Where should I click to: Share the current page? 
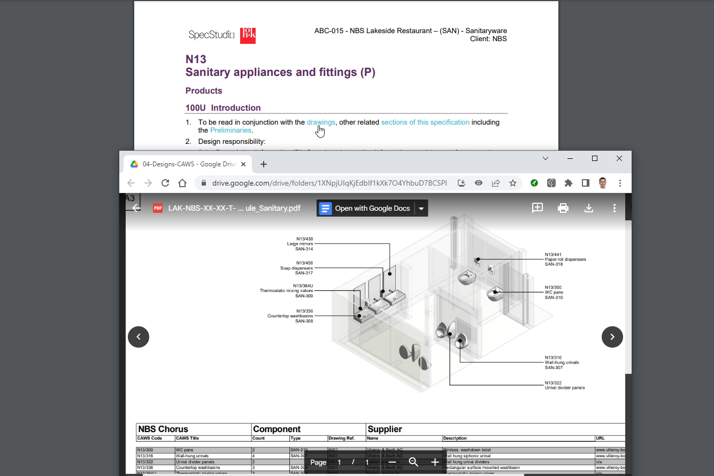coord(495,182)
